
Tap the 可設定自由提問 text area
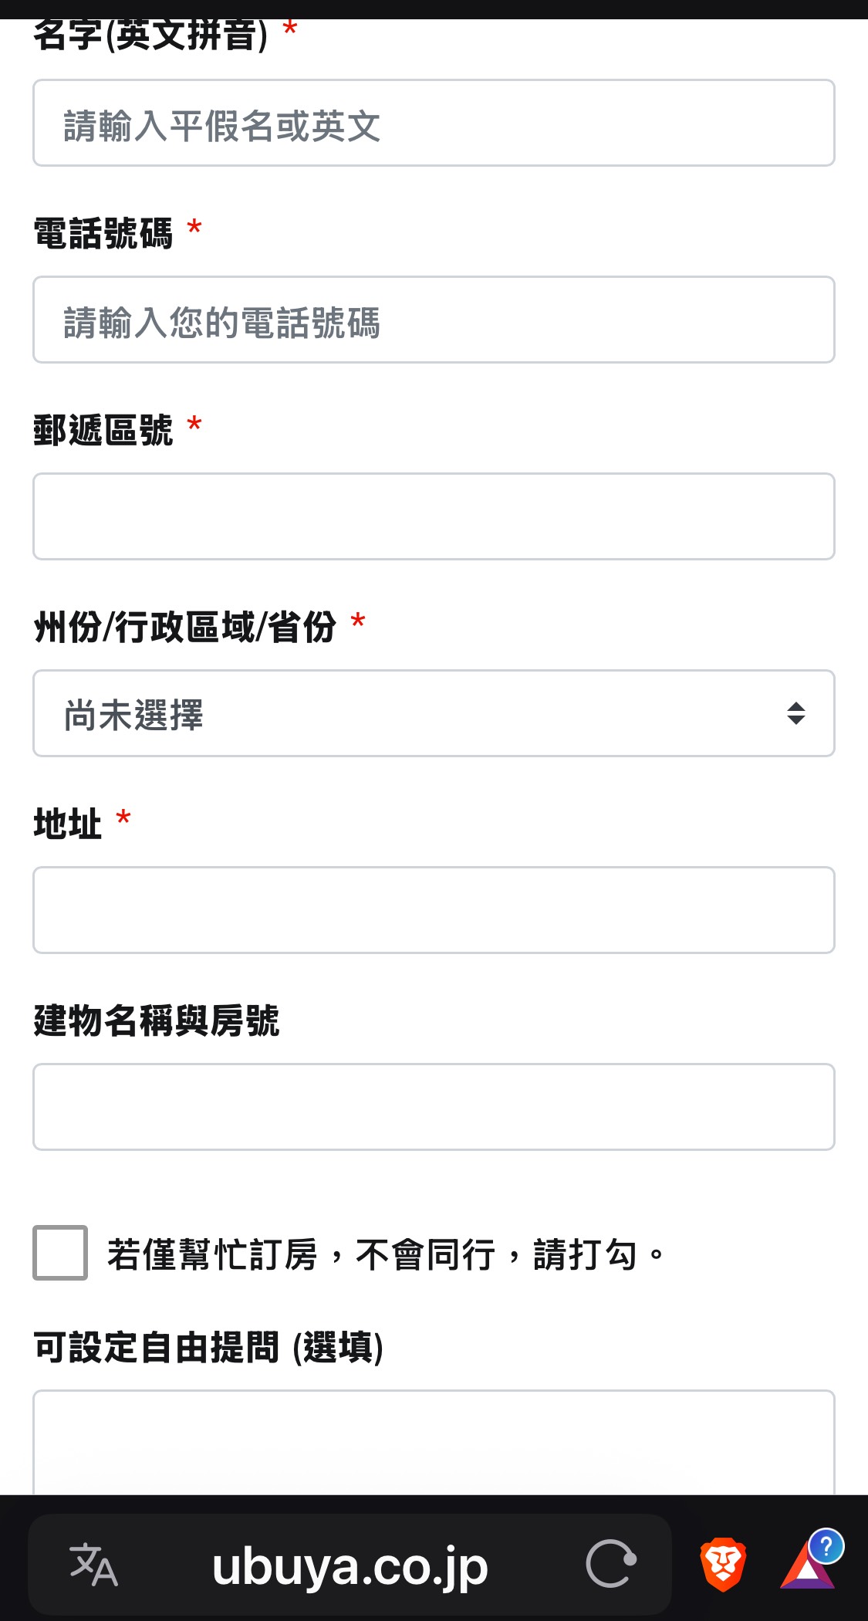click(434, 1442)
